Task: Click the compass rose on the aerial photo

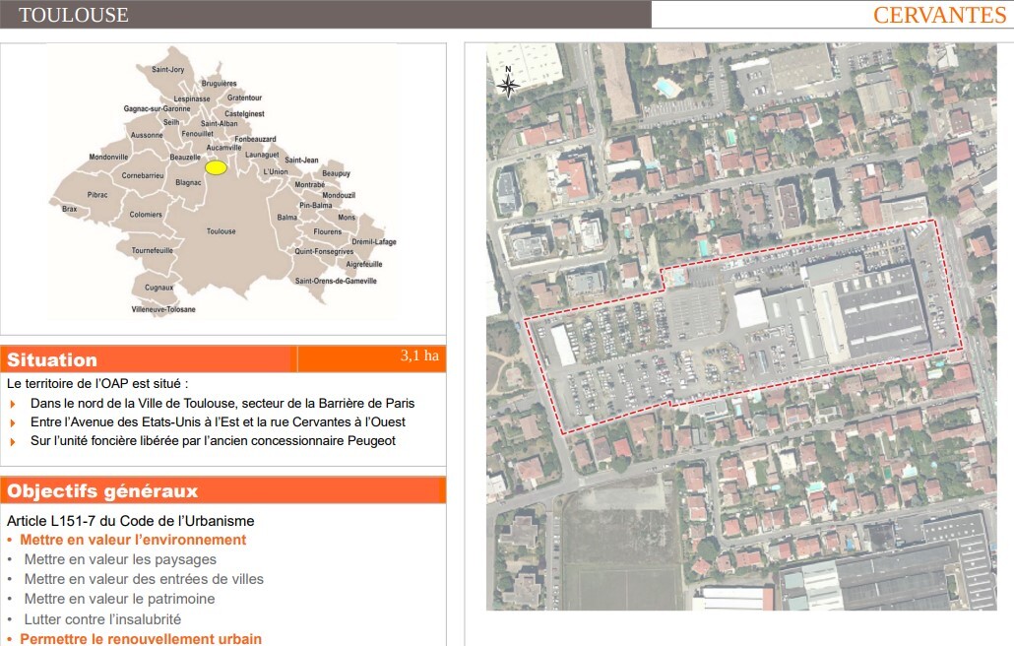Action: pos(508,84)
